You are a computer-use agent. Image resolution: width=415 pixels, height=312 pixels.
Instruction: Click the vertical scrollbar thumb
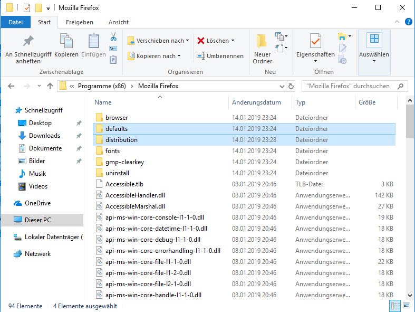(410, 121)
